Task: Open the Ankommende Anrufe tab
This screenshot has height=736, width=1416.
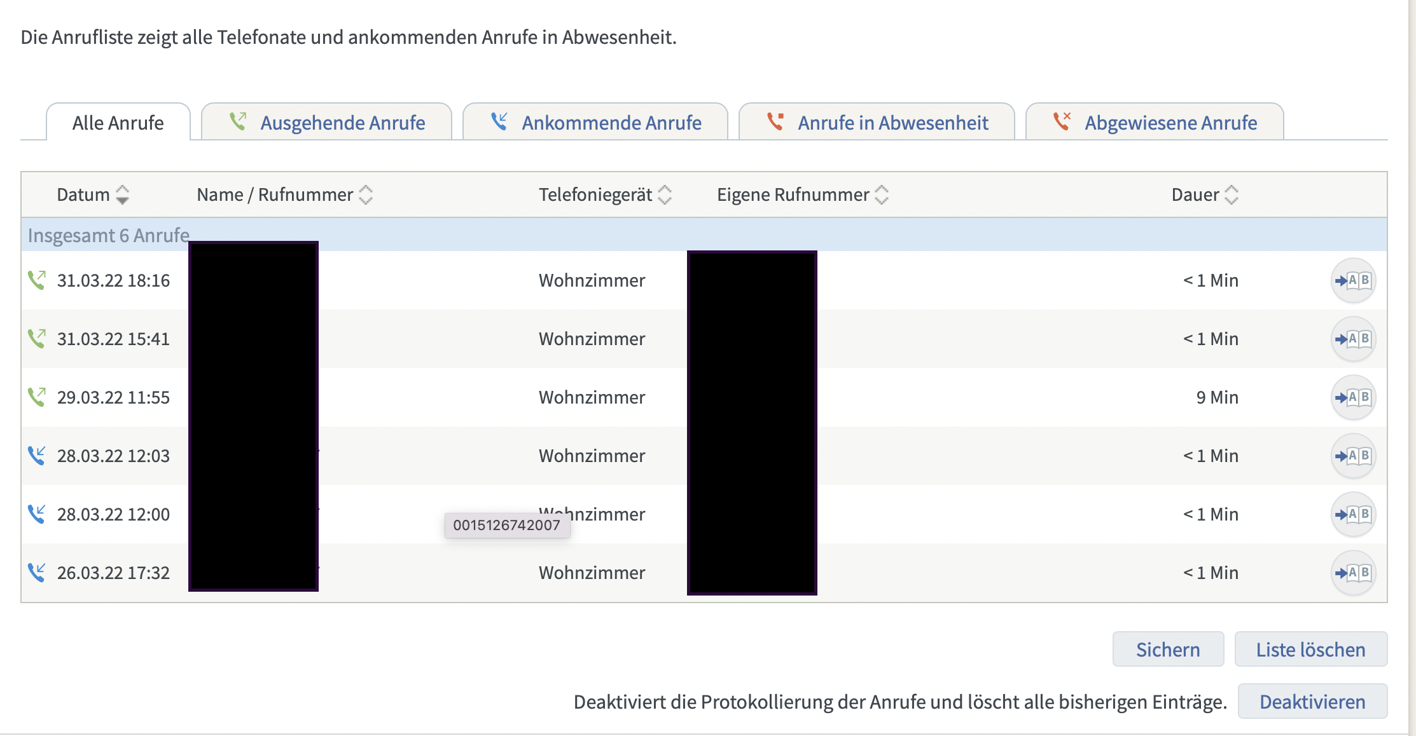Action: pos(595,122)
